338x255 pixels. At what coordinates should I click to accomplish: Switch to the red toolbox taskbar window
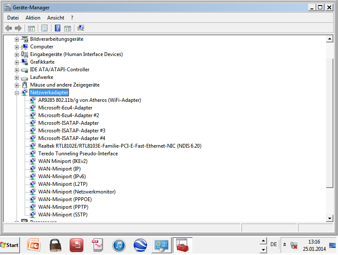pyautogui.click(x=182, y=245)
